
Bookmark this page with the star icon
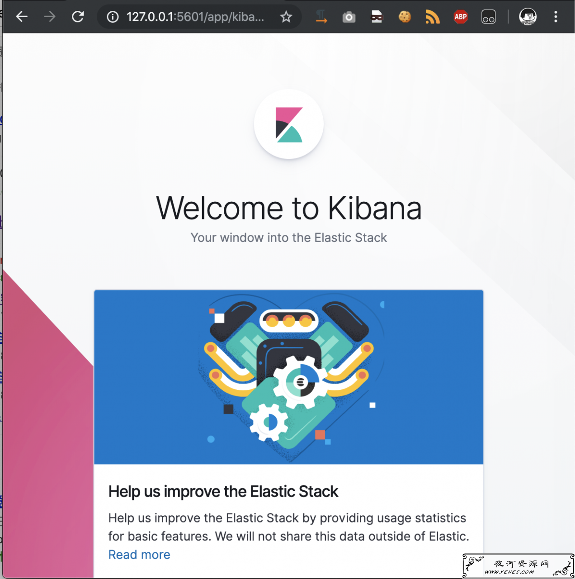pos(286,17)
